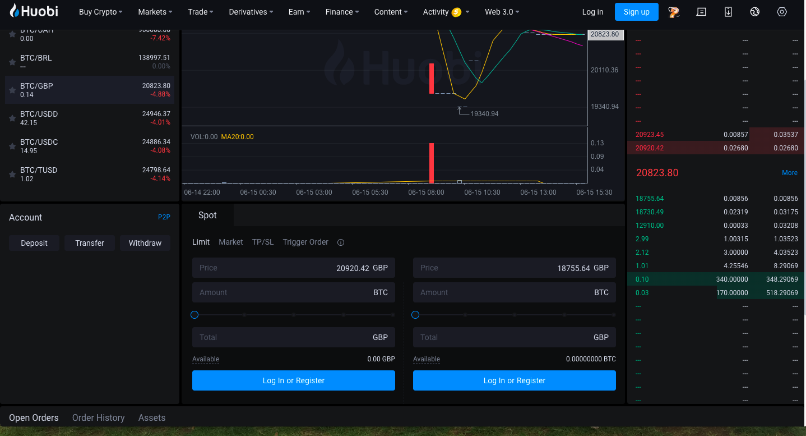Open the messages icon in the header
The width and height of the screenshot is (806, 436).
click(x=701, y=12)
